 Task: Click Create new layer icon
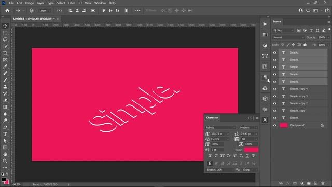pos(316,183)
